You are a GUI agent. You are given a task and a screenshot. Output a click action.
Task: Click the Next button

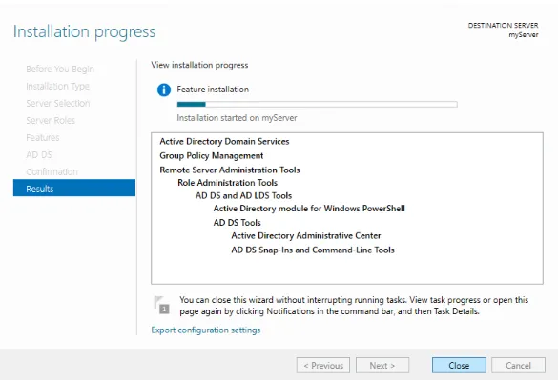(x=382, y=365)
